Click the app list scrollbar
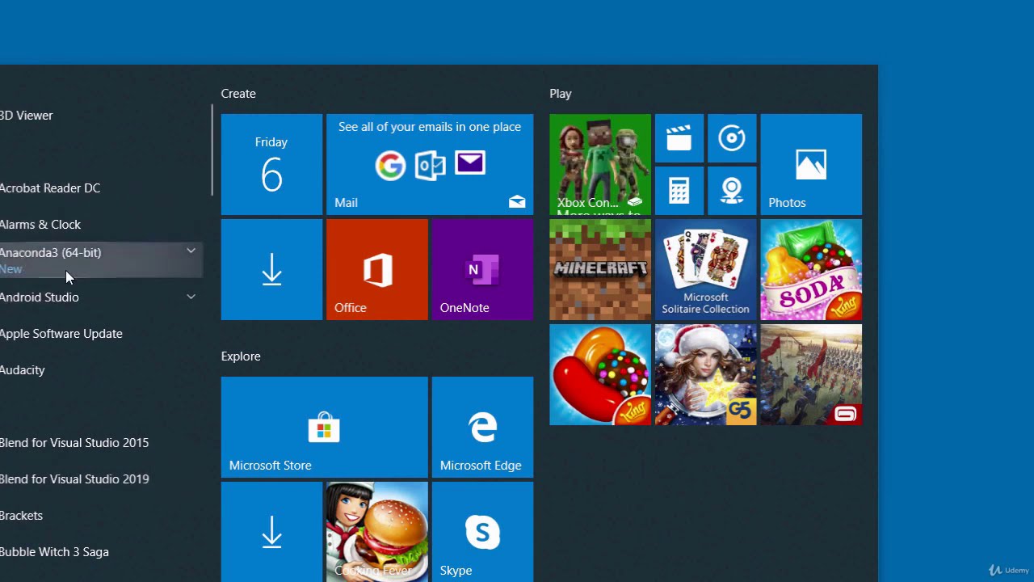The image size is (1034, 582). [212, 150]
